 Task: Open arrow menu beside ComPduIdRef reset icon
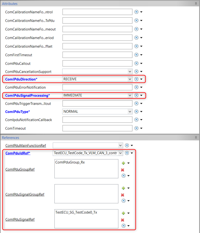tap(132, 153)
